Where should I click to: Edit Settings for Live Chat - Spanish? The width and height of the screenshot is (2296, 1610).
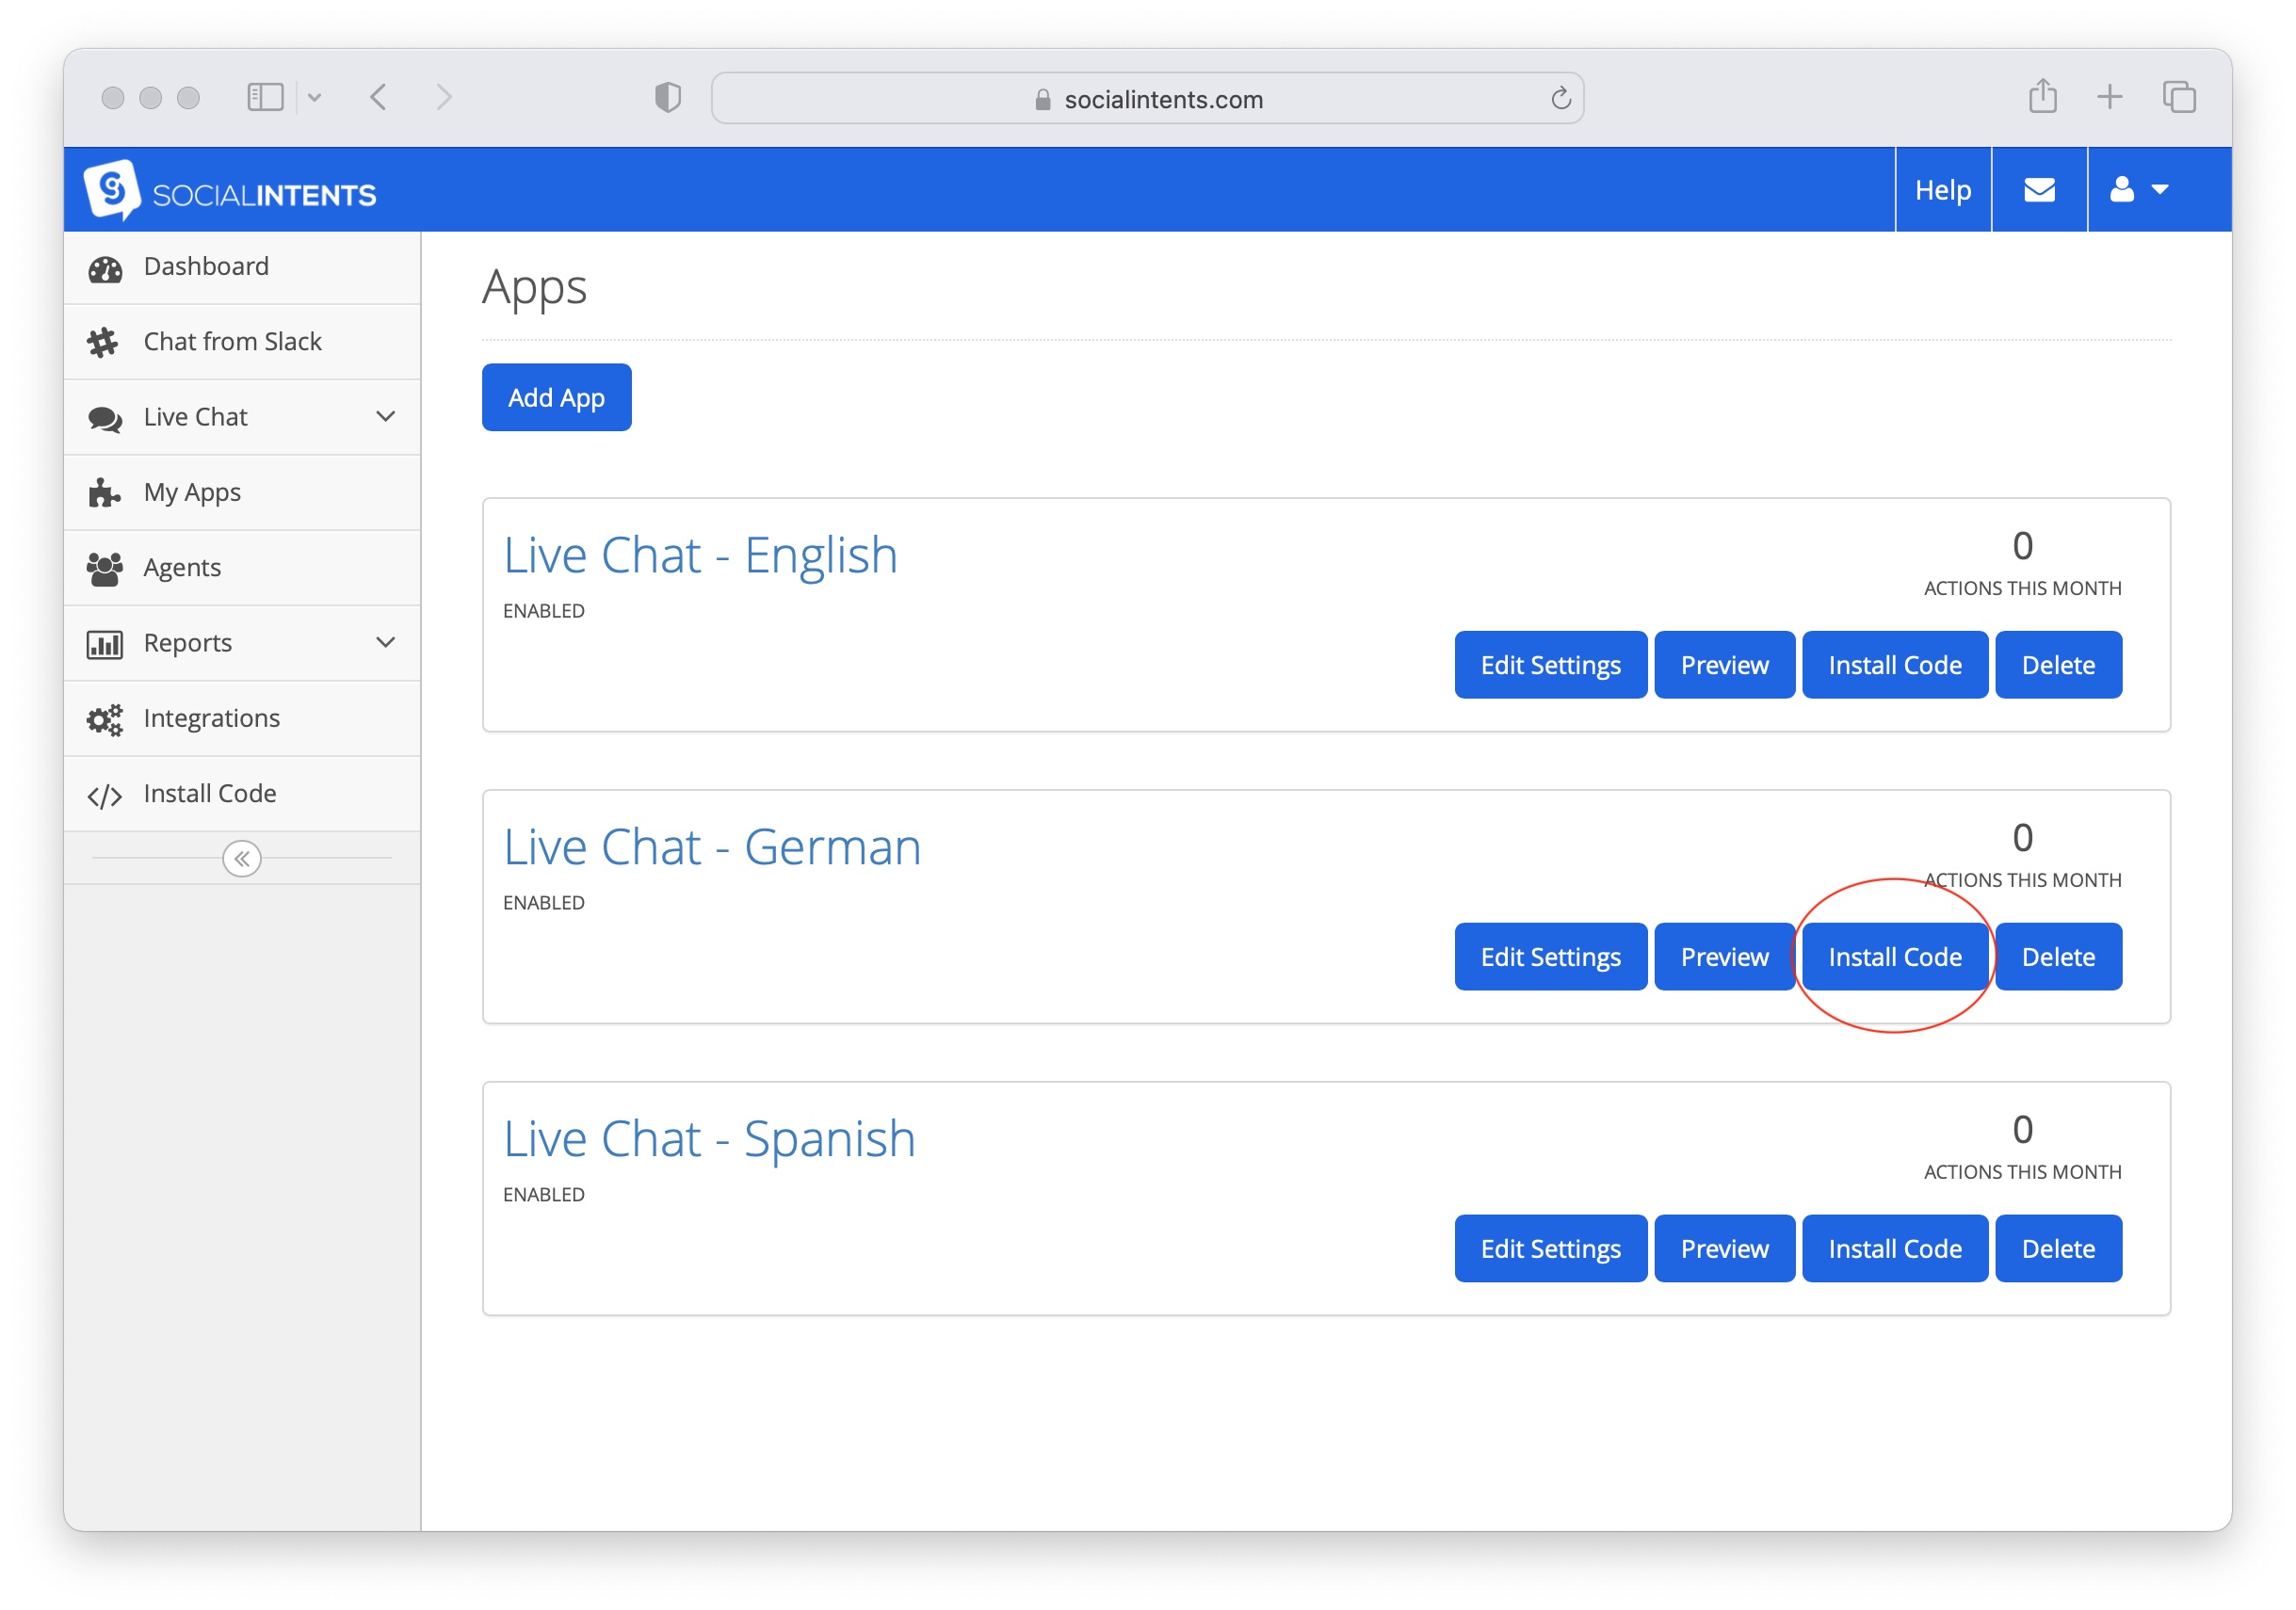point(1550,1249)
